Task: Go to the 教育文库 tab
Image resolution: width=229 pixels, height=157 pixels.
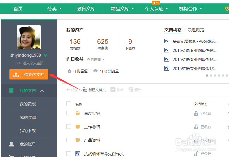Action: [x=86, y=9]
